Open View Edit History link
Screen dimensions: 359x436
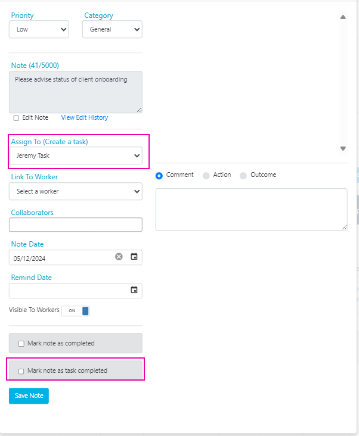[x=84, y=117]
